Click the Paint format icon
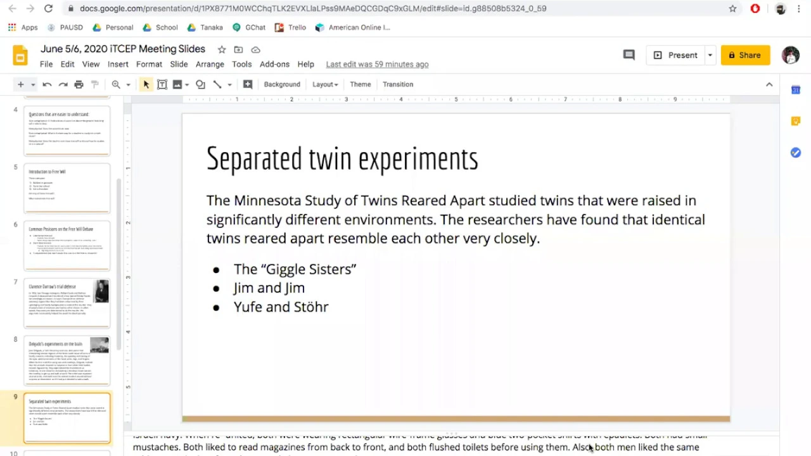The width and height of the screenshot is (811, 456). [x=95, y=84]
